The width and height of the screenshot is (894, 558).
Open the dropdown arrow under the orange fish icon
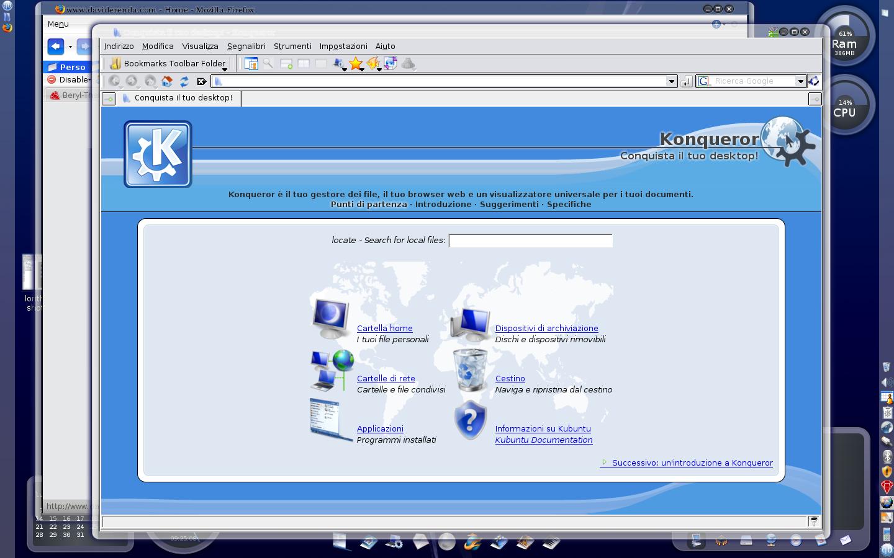pyautogui.click(x=379, y=69)
